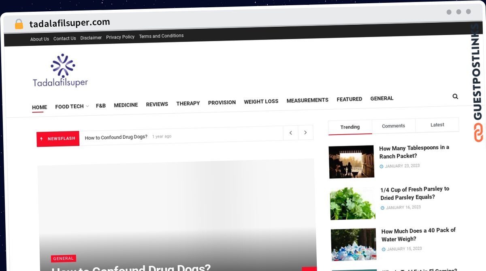486x271 pixels.
Task: Open the Home menu item
Action: tap(39, 107)
